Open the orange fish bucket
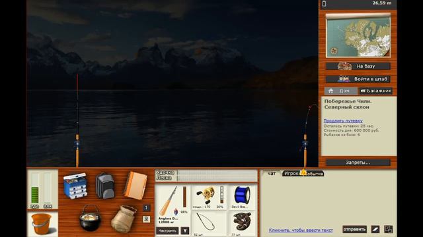 (42, 224)
